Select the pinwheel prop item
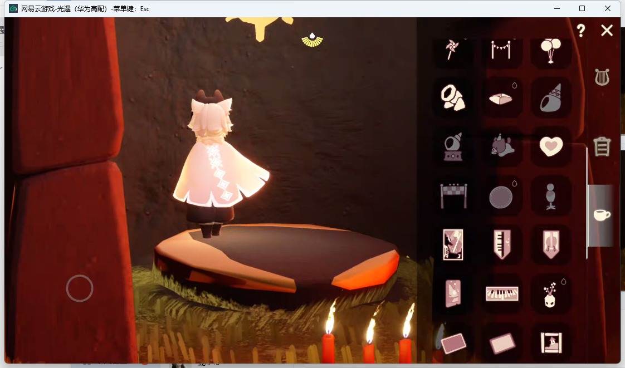Image resolution: width=625 pixels, height=368 pixels. (452, 50)
